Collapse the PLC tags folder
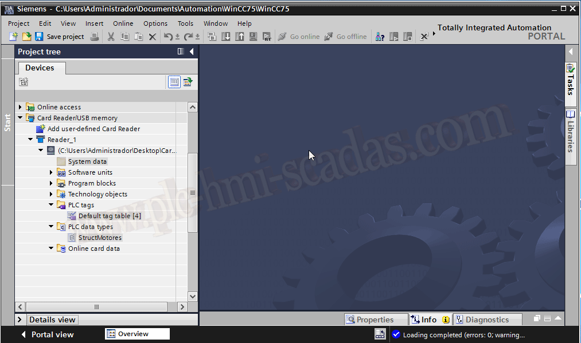This screenshot has width=581, height=343. coord(51,205)
